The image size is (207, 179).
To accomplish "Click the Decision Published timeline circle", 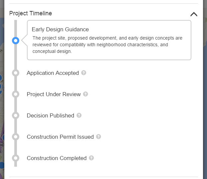I will pyautogui.click(x=15, y=115).
